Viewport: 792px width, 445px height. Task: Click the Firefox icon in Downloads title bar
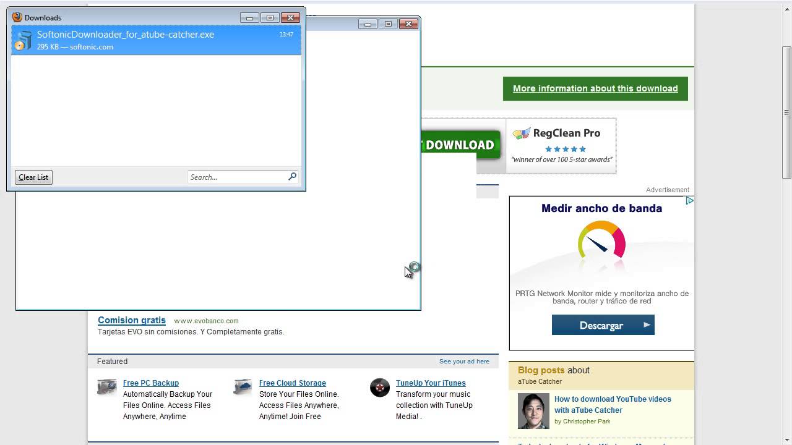pos(17,17)
